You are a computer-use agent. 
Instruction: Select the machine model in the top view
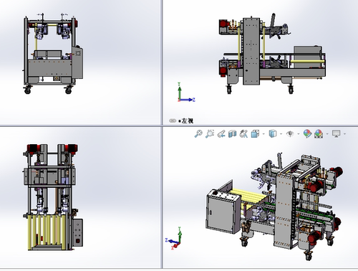[x=53, y=197]
